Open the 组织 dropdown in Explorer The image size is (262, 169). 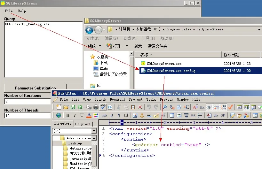[95, 46]
